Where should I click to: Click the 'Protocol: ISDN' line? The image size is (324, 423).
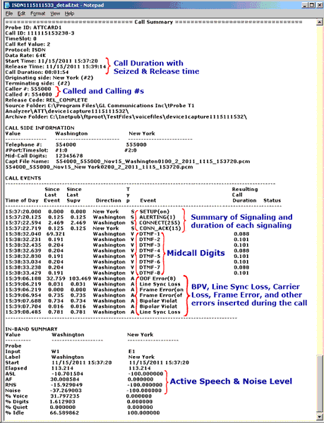(25, 50)
